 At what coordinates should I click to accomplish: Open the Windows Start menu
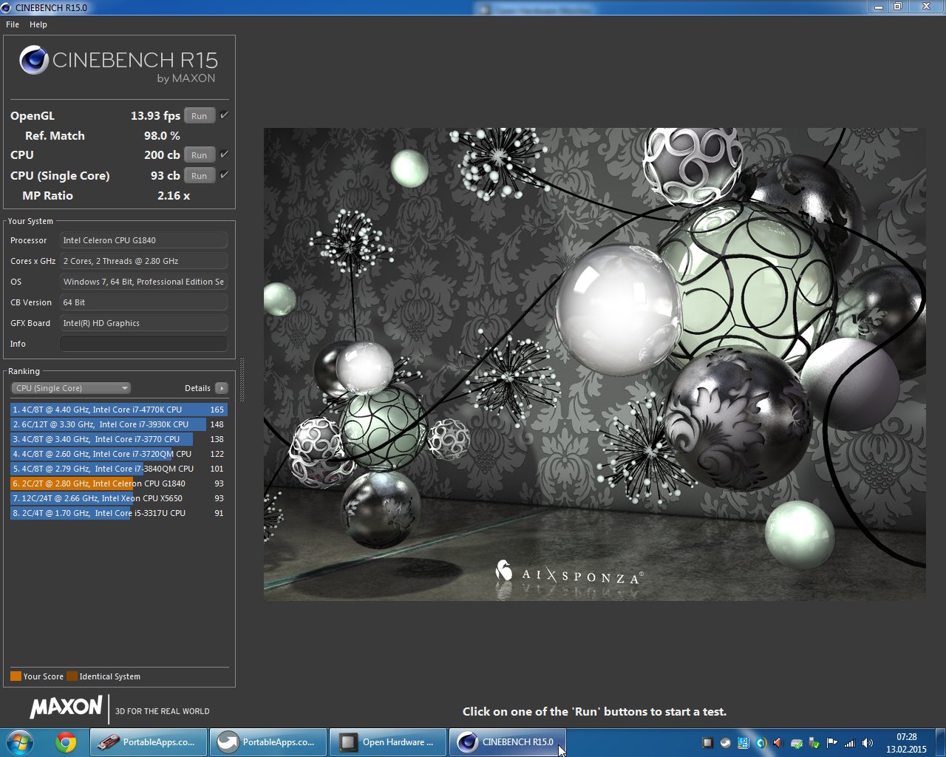19,742
